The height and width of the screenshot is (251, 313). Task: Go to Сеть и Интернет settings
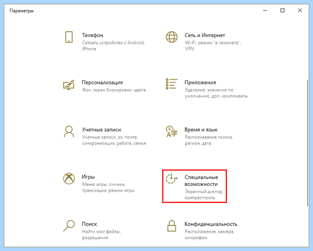[x=205, y=35]
